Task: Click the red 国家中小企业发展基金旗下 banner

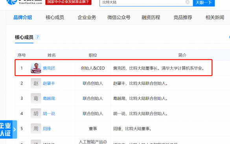Action: (68, 2)
